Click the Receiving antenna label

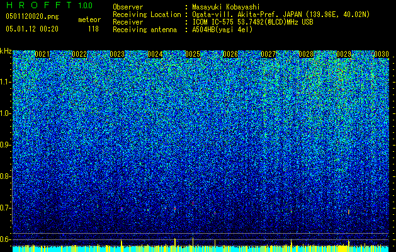click(x=145, y=30)
